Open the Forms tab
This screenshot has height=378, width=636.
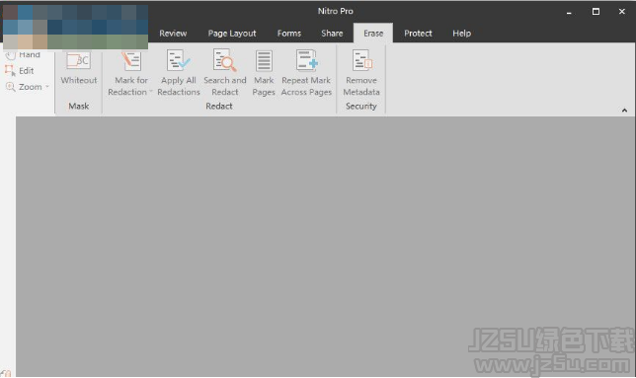click(x=289, y=34)
